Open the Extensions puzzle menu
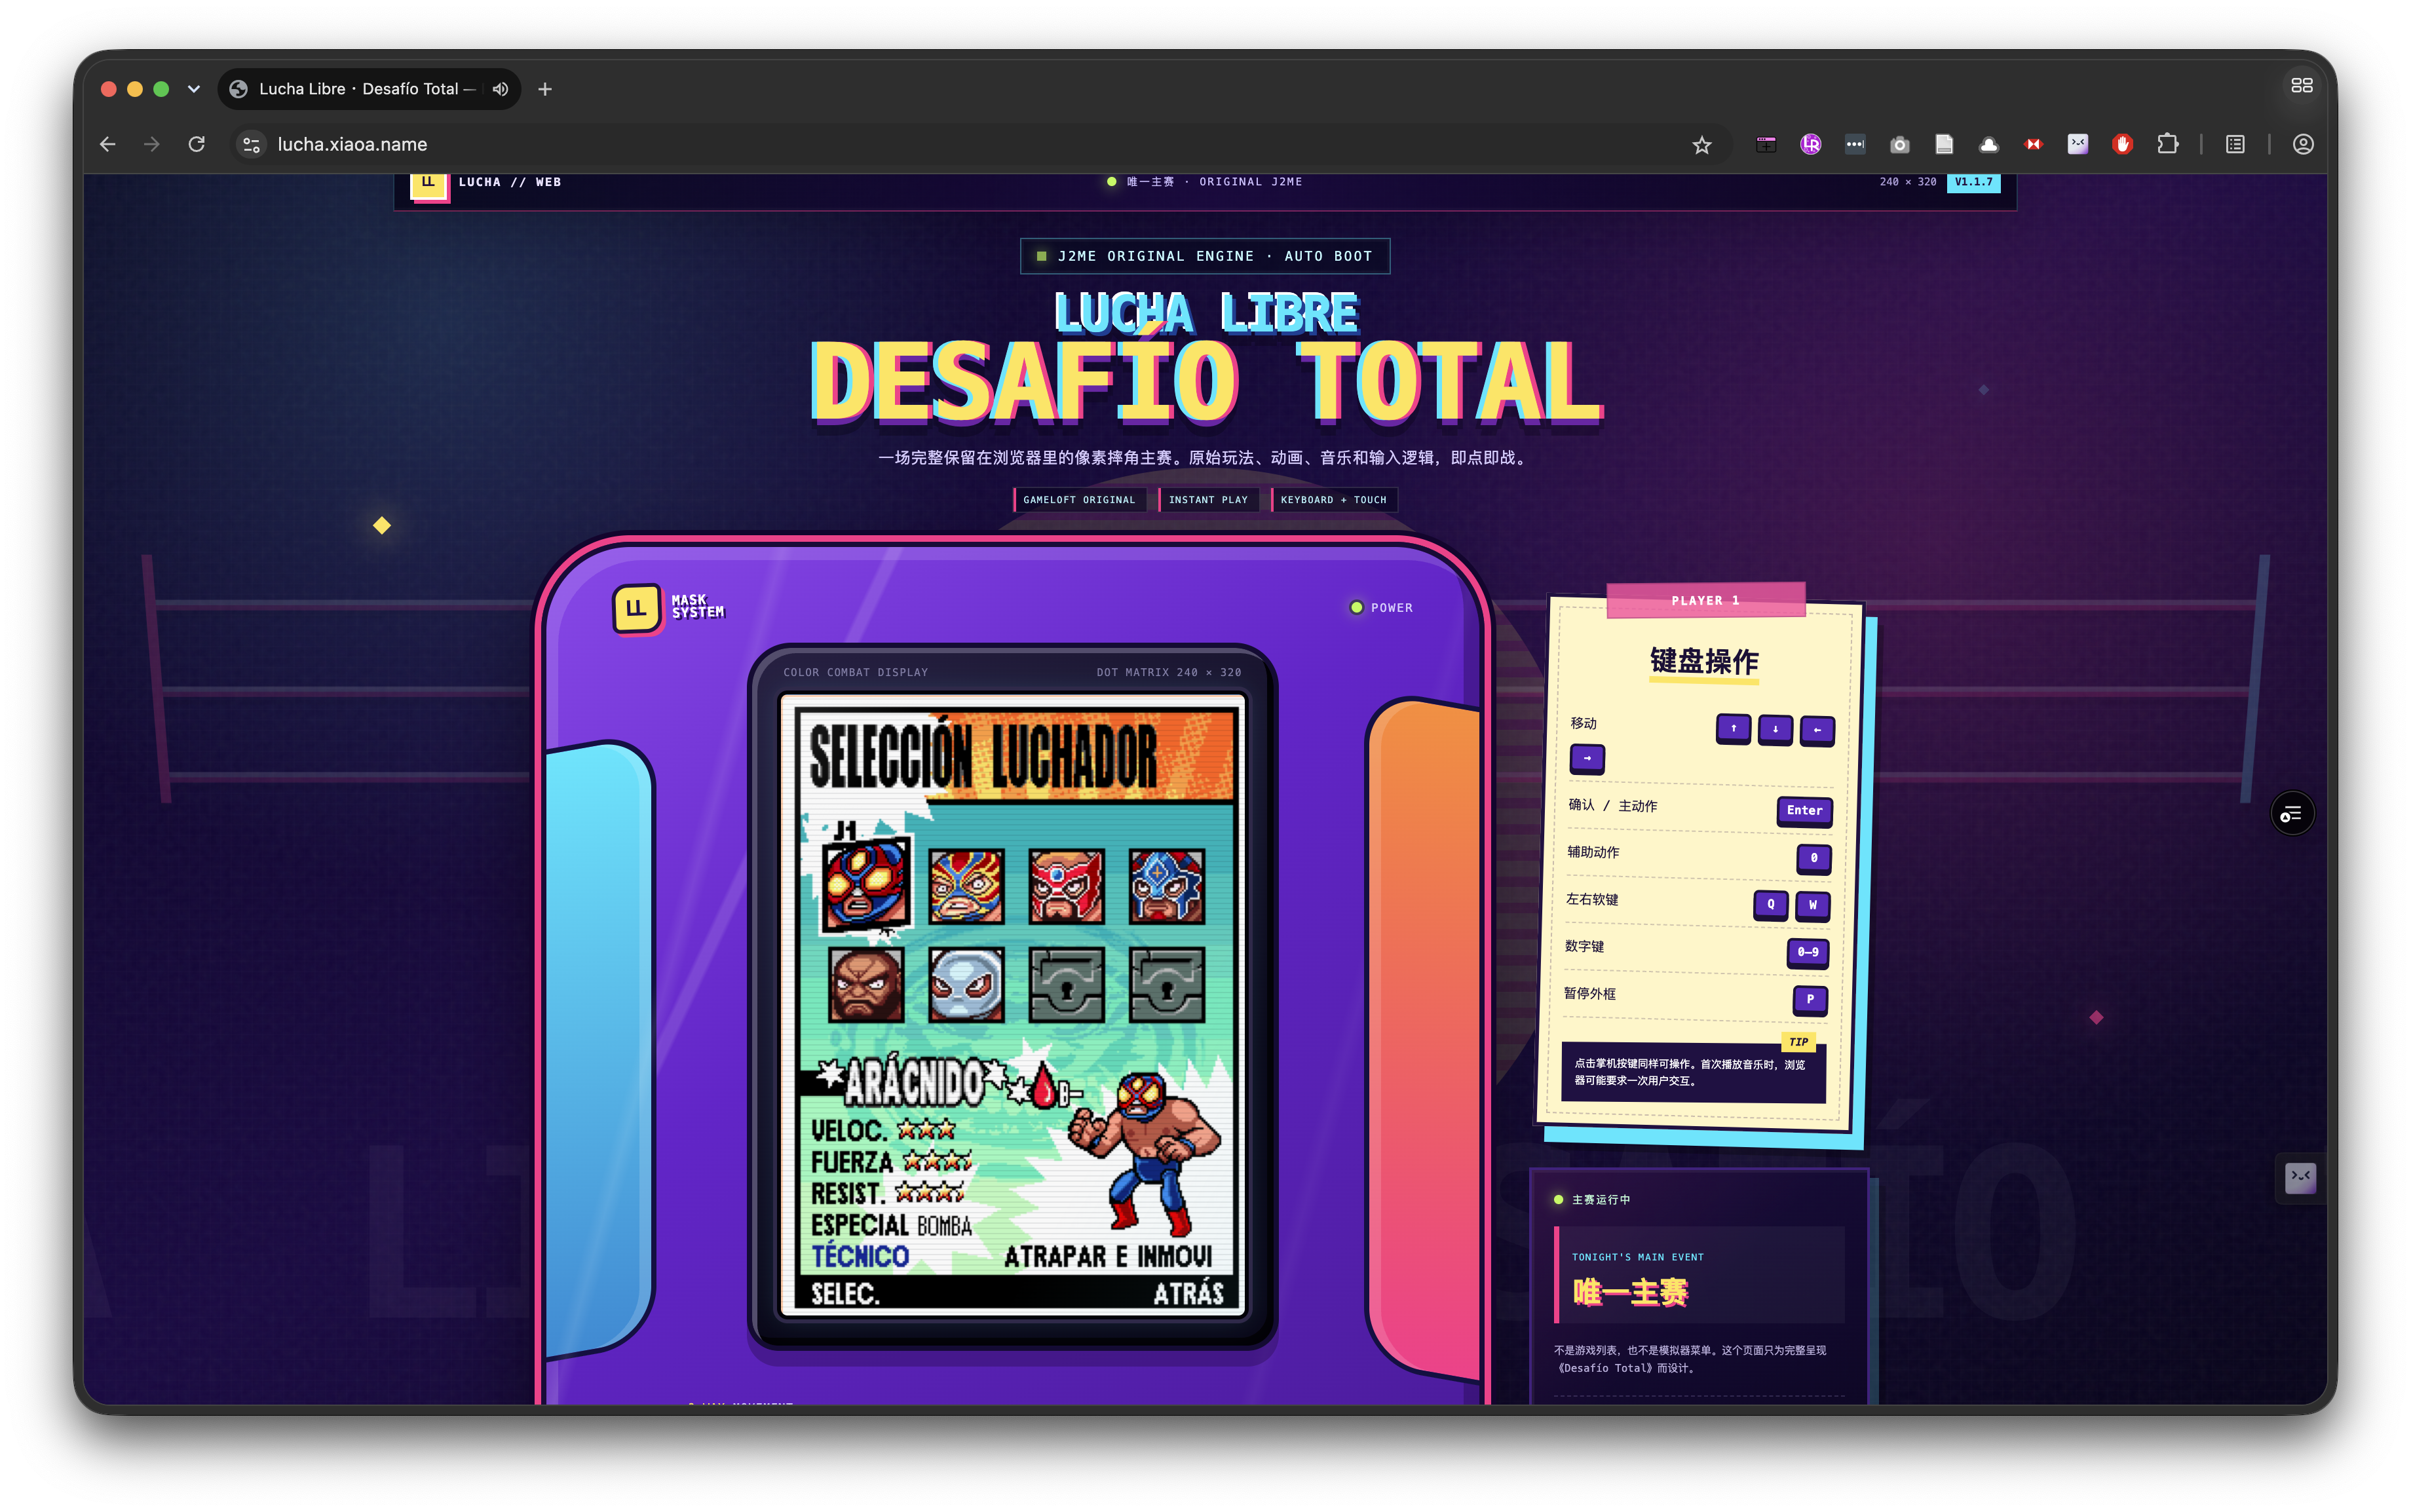 click(x=2167, y=145)
